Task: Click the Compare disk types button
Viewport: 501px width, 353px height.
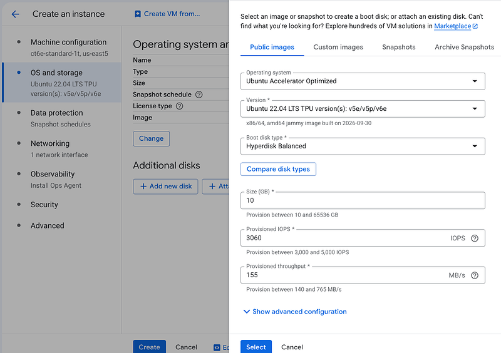Action: 278,169
